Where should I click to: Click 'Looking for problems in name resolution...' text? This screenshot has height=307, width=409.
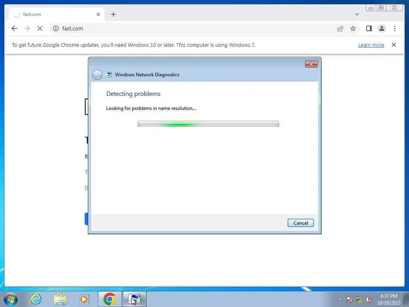click(x=151, y=108)
